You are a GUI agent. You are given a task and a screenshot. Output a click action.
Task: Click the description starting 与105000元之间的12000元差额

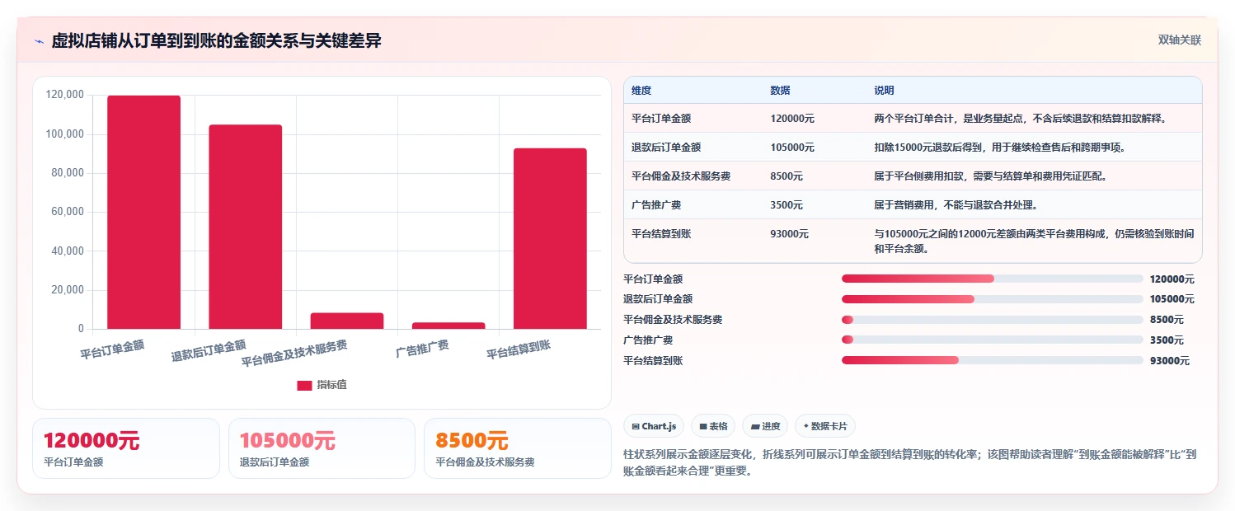[1034, 241]
